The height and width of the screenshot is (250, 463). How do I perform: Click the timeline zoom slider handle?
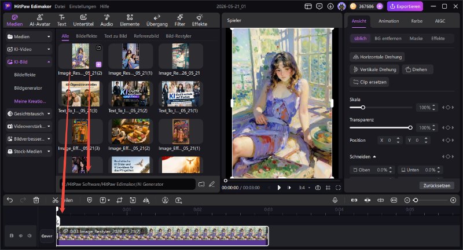click(x=416, y=200)
